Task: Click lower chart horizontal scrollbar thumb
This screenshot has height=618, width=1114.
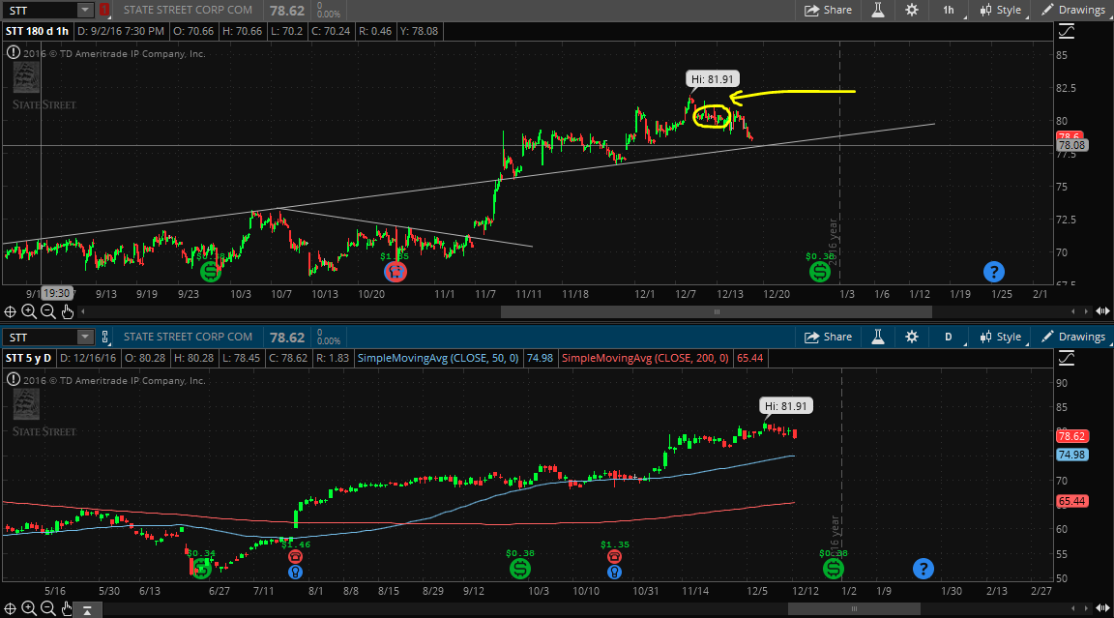Action: click(854, 608)
